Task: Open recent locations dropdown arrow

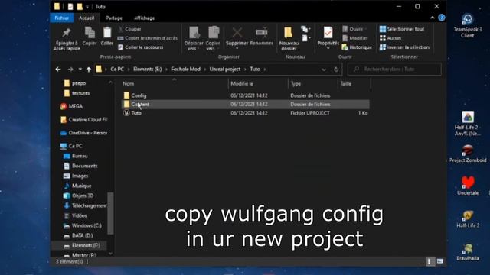Action: 80,70
